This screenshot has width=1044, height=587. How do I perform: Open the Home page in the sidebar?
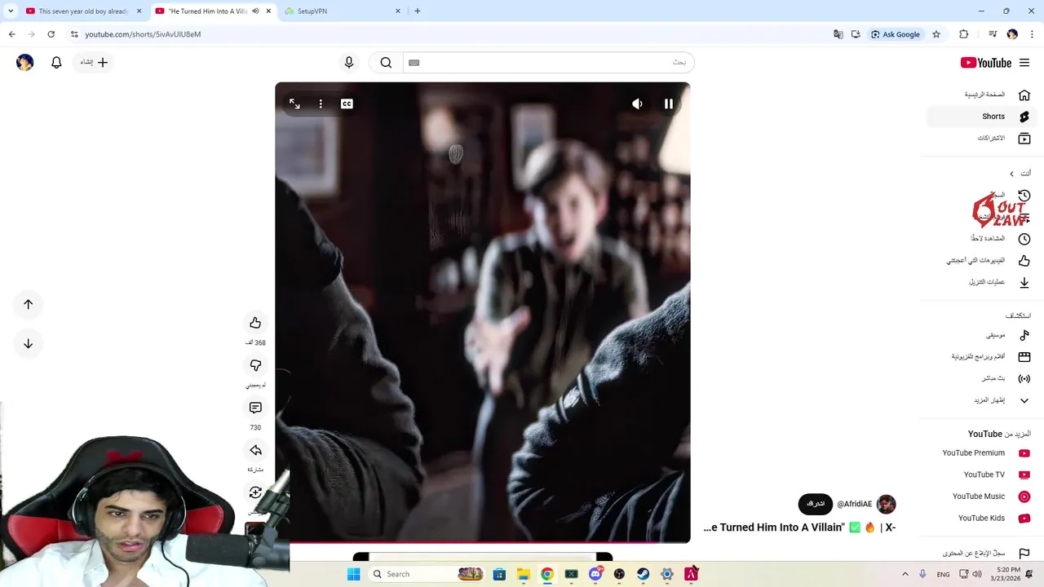pyautogui.click(x=982, y=95)
